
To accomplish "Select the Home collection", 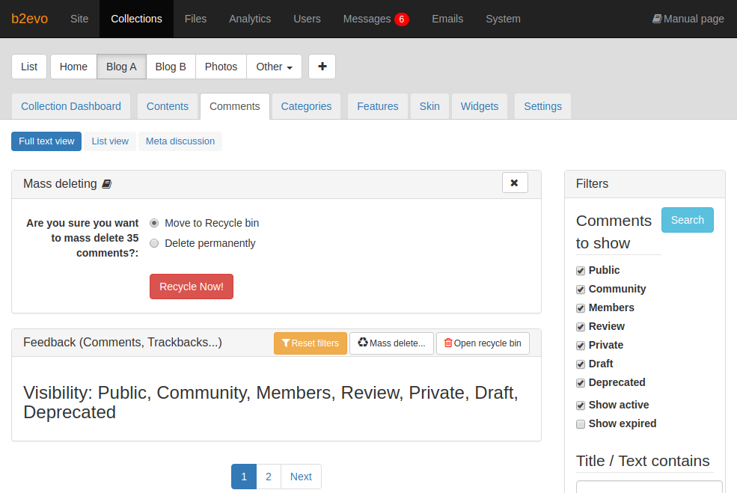I will 73,67.
